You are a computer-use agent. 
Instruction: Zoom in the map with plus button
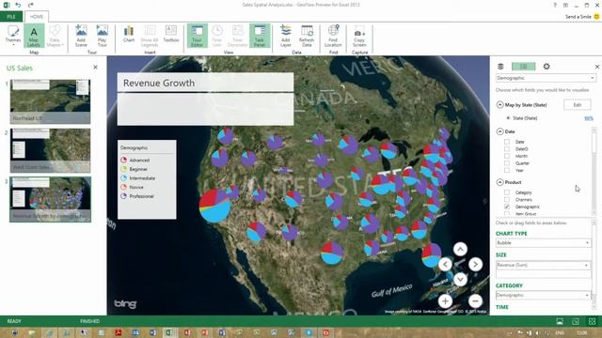(x=445, y=300)
